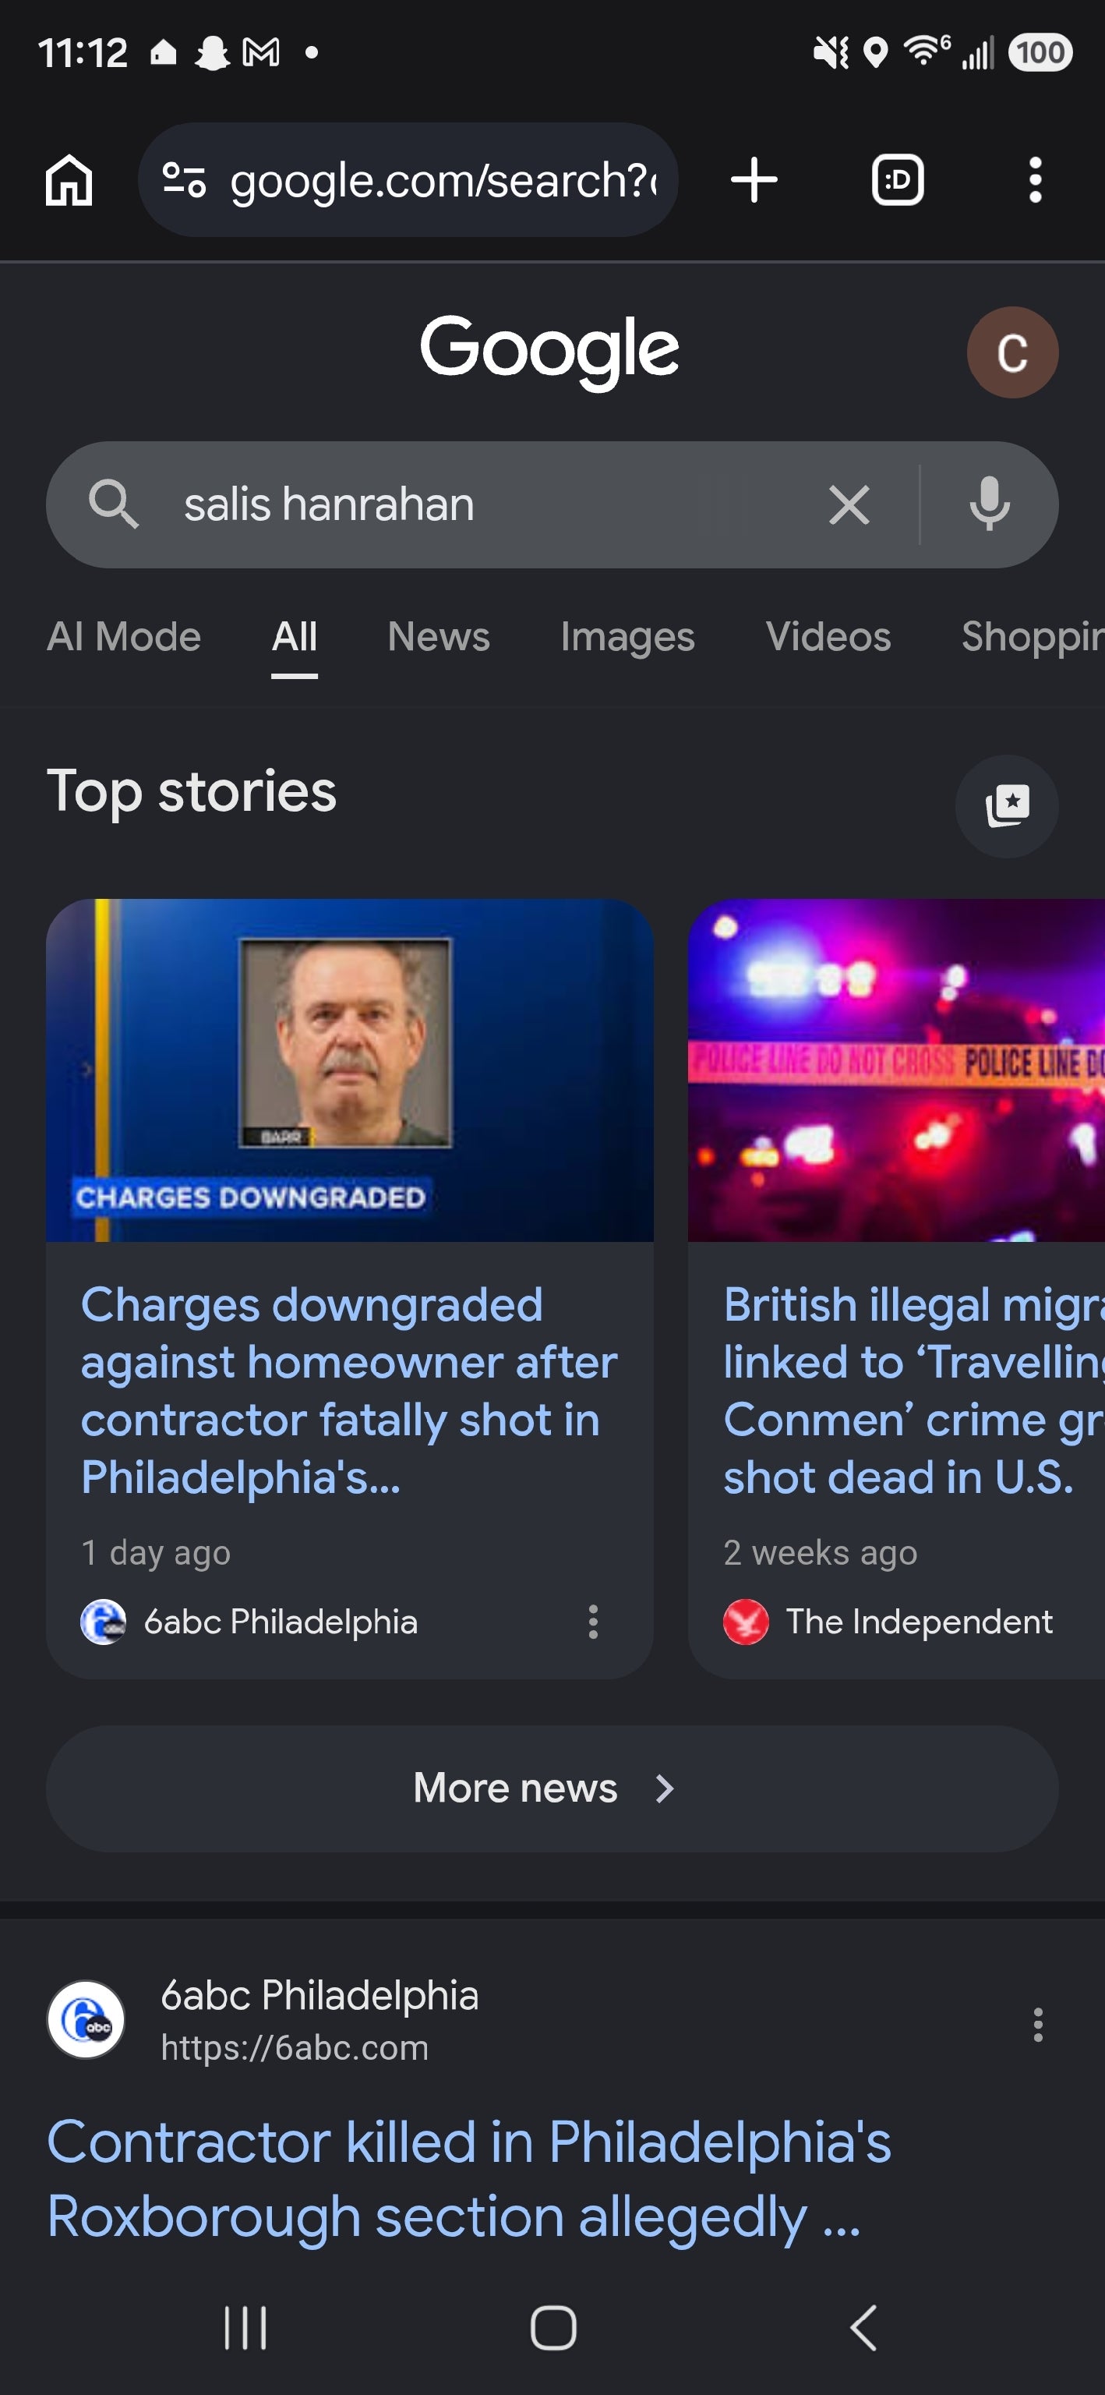This screenshot has height=2395, width=1105.
Task: Open a new tab with plus icon
Action: (754, 180)
